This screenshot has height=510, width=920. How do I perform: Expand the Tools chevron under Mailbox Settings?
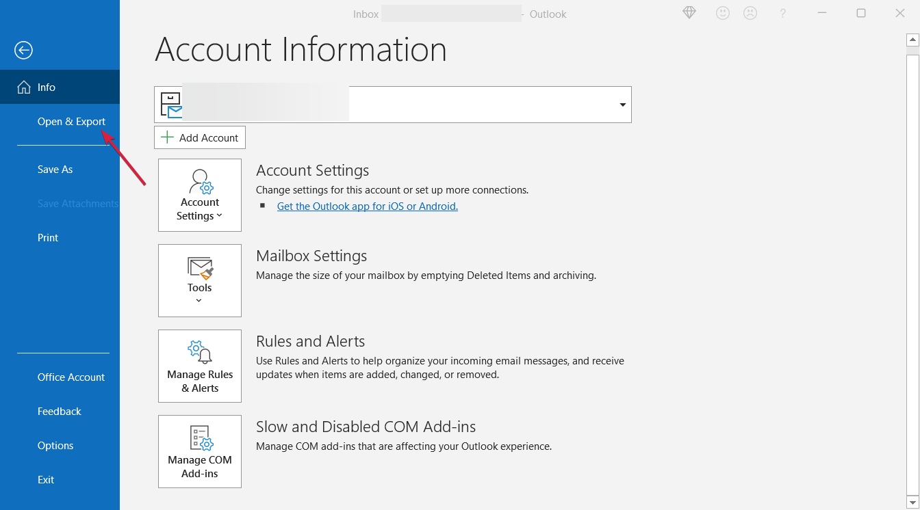pos(199,301)
